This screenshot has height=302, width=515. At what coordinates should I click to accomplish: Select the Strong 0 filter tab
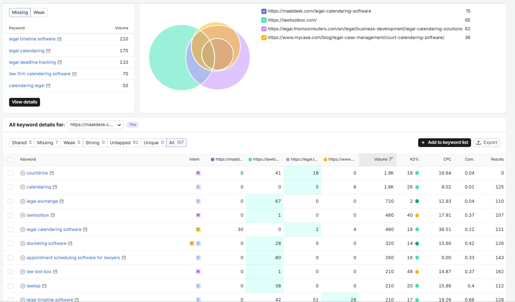(x=95, y=142)
